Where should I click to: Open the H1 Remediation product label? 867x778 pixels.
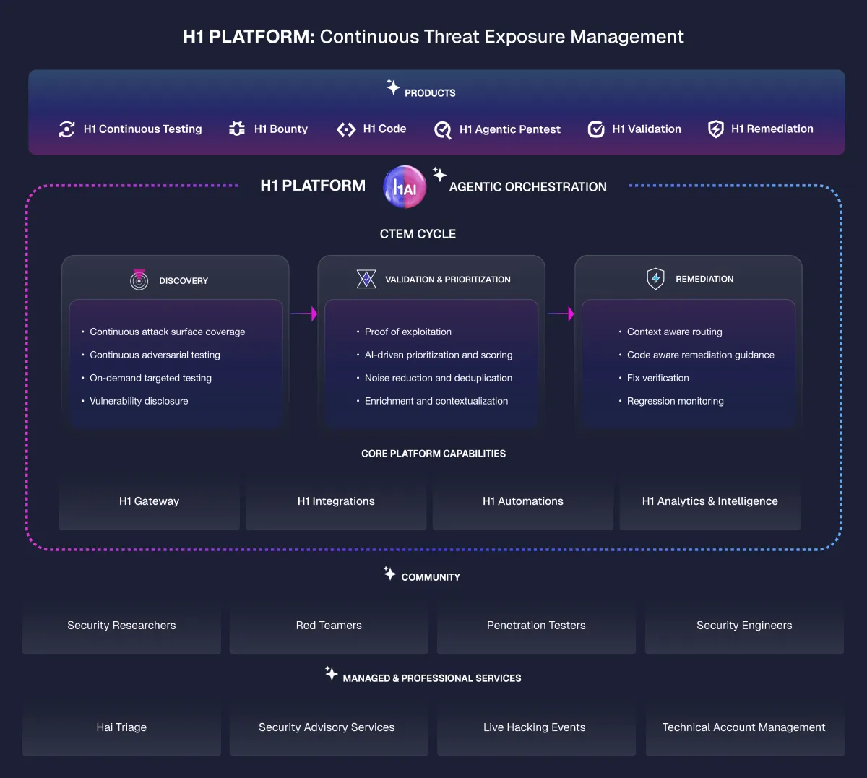(772, 129)
